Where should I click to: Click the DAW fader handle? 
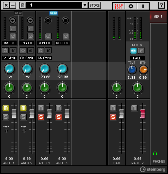(x=122, y=114)
